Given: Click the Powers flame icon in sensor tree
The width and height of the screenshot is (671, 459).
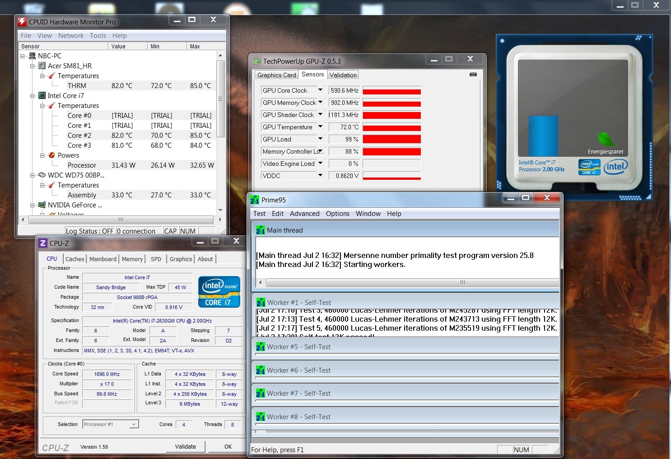Looking at the screenshot, I should 52,155.
